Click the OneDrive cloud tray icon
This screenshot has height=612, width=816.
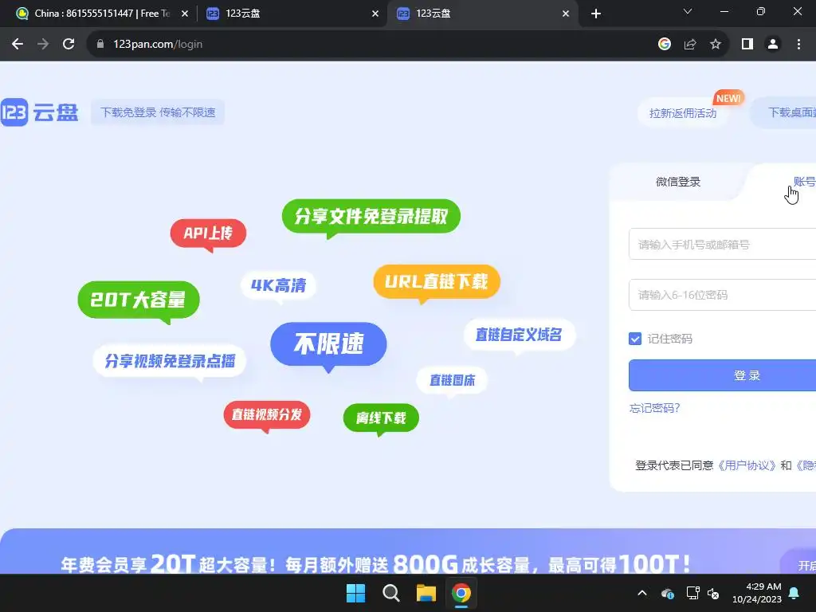(x=667, y=593)
